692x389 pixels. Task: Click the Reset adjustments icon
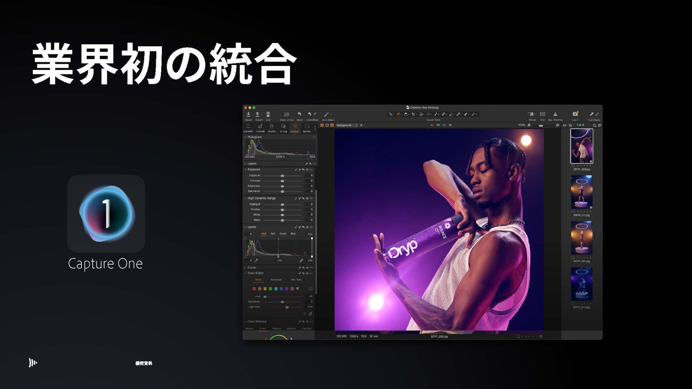tap(299, 115)
